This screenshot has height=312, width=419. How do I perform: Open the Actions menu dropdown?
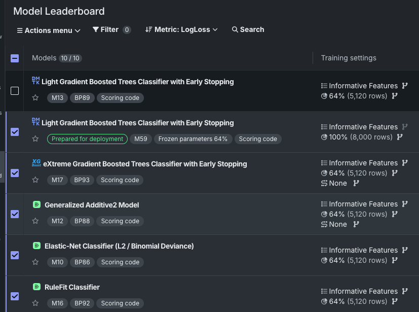(x=49, y=30)
